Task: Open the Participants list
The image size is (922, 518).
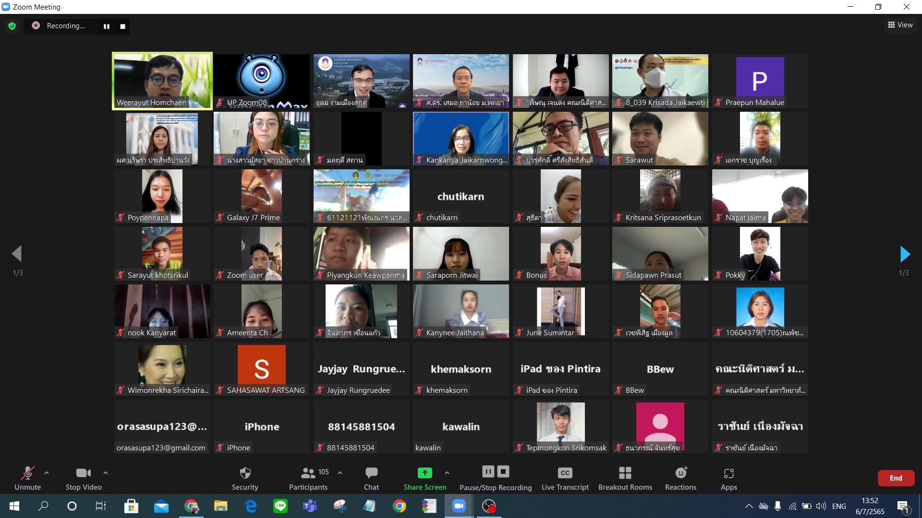Action: (x=308, y=479)
